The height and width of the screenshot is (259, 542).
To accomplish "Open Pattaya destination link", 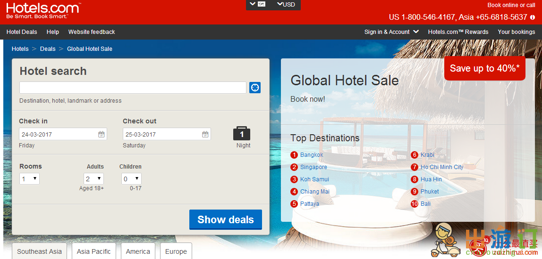I will 310,204.
